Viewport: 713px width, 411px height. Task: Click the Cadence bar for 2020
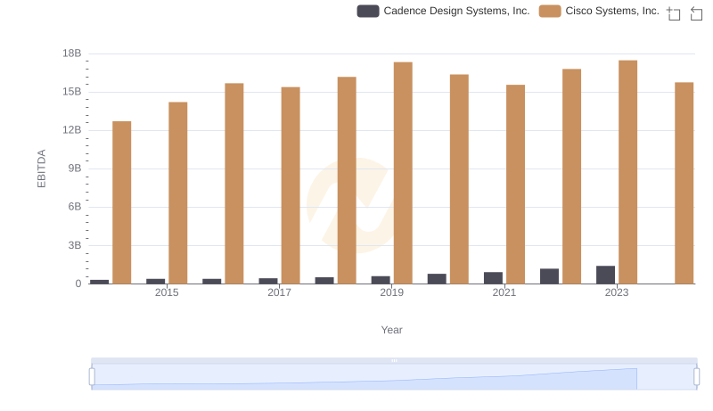tap(437, 279)
